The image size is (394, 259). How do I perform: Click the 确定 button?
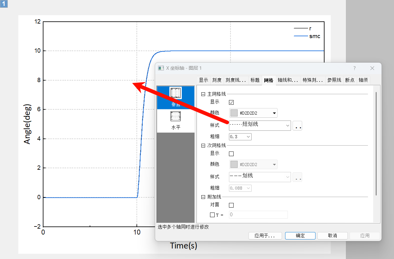pos(300,236)
